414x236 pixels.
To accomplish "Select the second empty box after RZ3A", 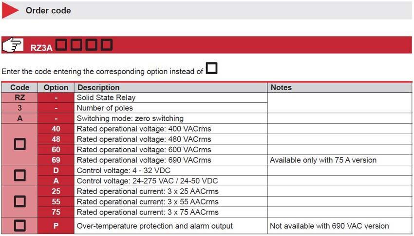I will click(x=76, y=44).
